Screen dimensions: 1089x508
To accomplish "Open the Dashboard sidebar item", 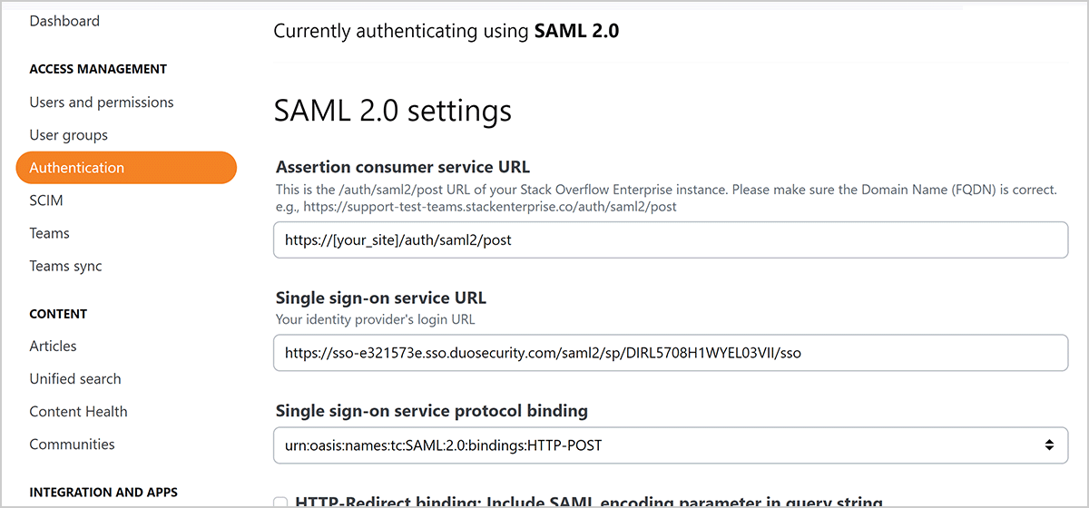I will [64, 21].
